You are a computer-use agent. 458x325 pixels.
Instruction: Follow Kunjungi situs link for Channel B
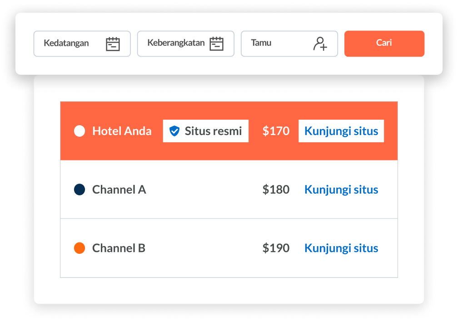[x=341, y=248]
